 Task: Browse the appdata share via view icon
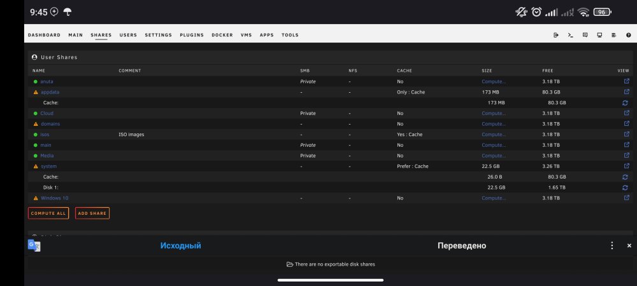pos(626,92)
